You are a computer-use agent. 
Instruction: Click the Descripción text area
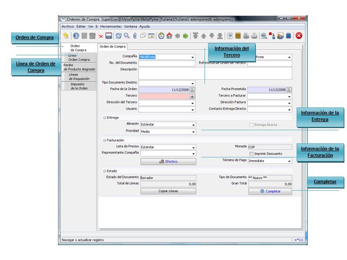point(215,73)
